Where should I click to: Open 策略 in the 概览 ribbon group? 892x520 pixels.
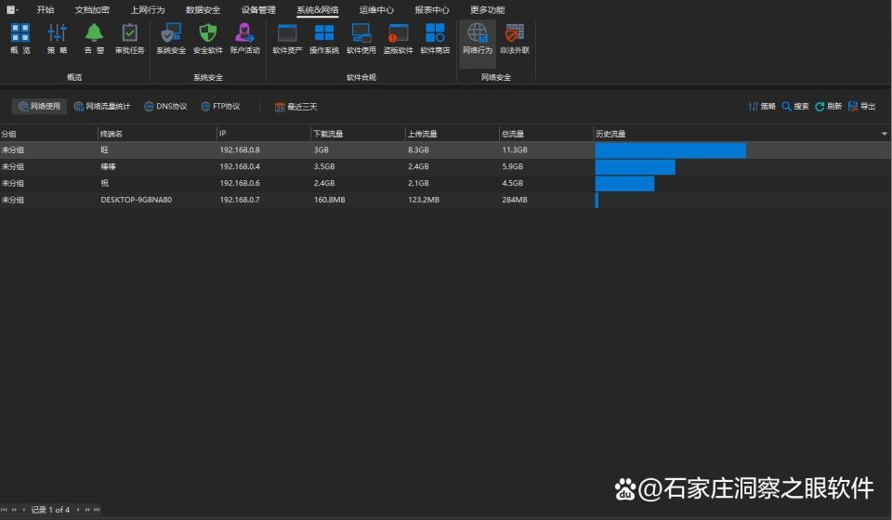57,39
